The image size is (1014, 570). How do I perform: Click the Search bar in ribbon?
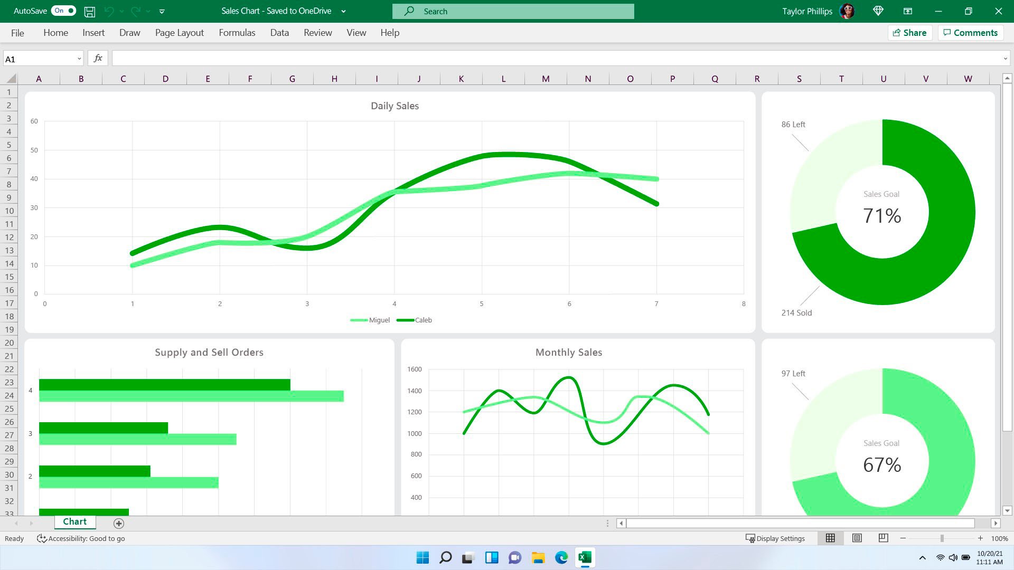click(514, 11)
